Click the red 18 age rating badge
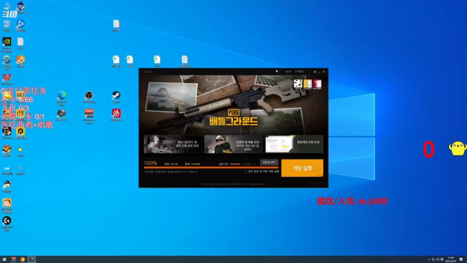Screen dimensions: 467x263 (317, 84)
